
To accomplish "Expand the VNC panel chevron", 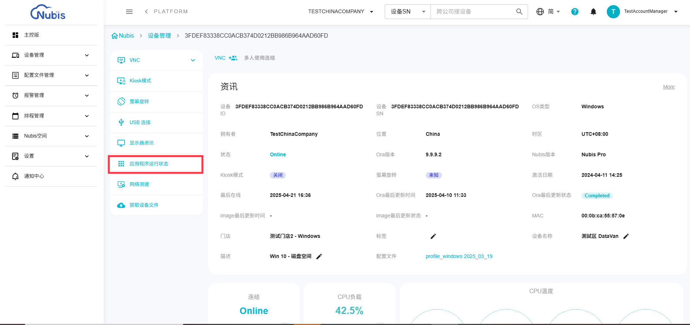I will [193, 60].
